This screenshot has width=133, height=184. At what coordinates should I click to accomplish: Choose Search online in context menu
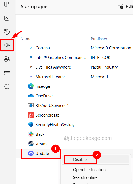tap(85, 177)
